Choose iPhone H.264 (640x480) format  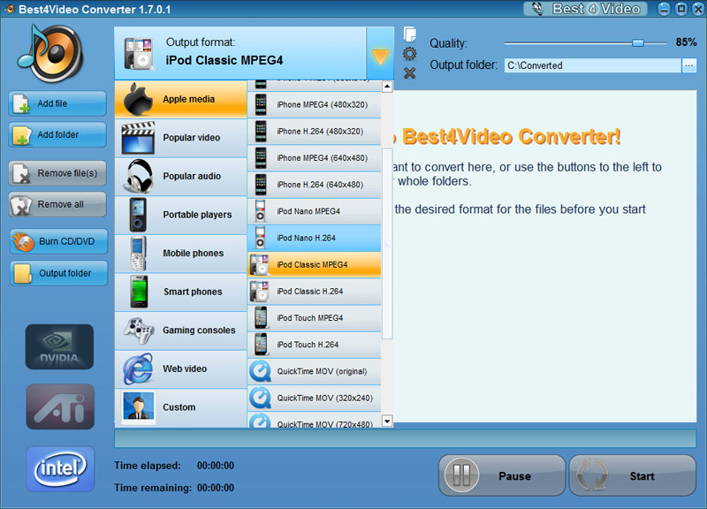pos(315,185)
